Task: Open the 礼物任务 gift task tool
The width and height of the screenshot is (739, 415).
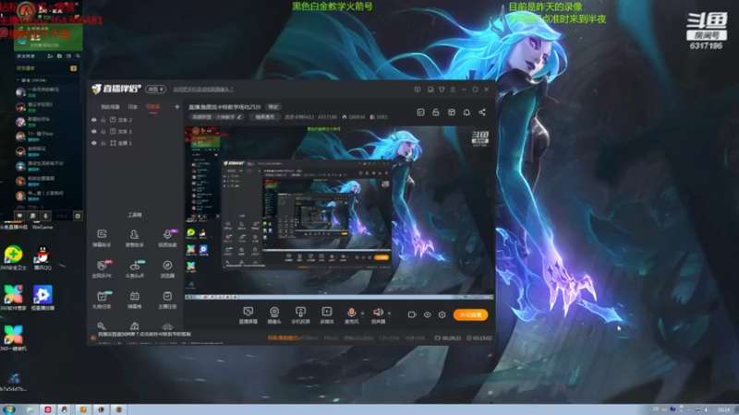Action: (102, 300)
